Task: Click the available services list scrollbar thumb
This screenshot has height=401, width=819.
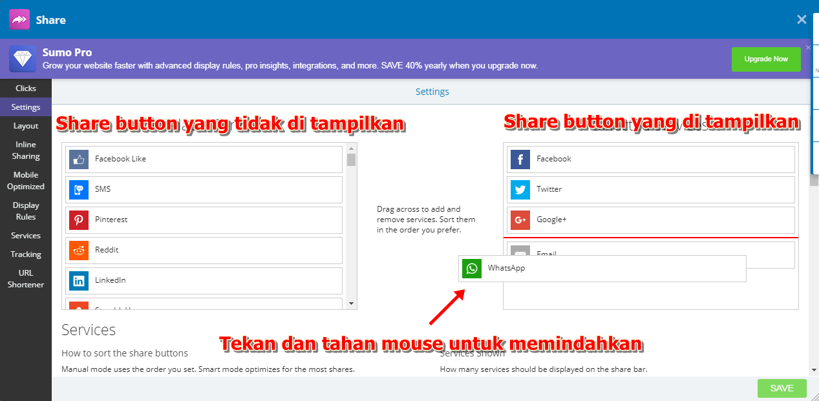Action: (x=352, y=159)
